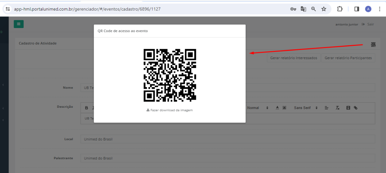Expand the first collapsed sidebar chevron
The height and width of the screenshot is (173, 386).
3,85
